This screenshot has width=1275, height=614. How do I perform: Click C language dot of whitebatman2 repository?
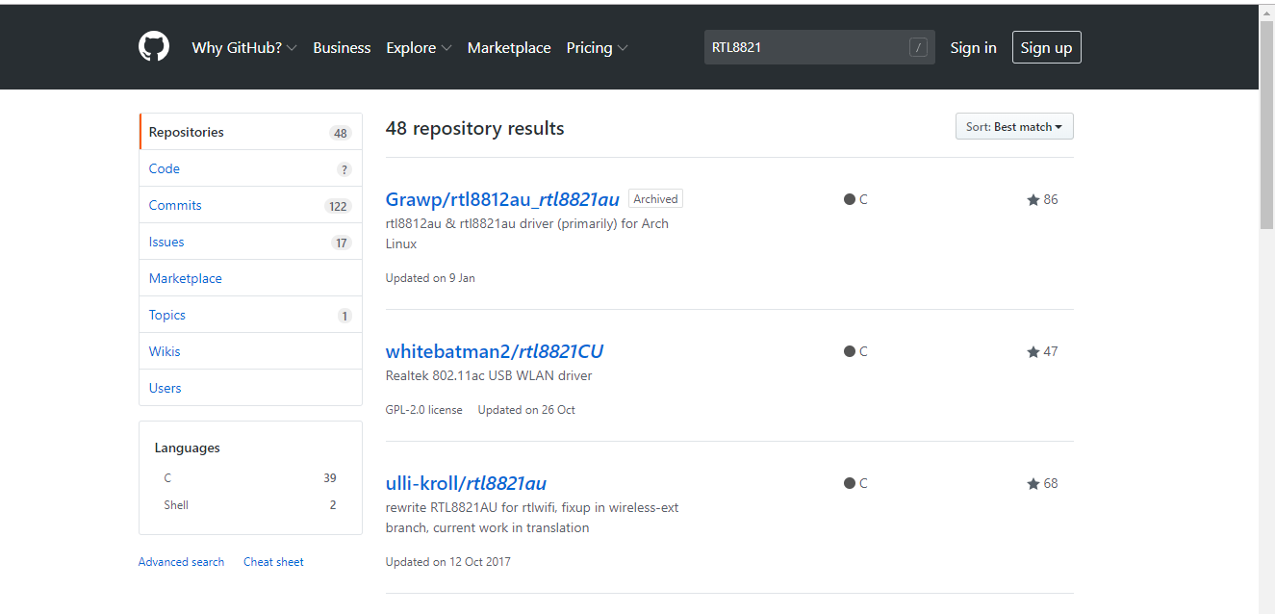850,352
